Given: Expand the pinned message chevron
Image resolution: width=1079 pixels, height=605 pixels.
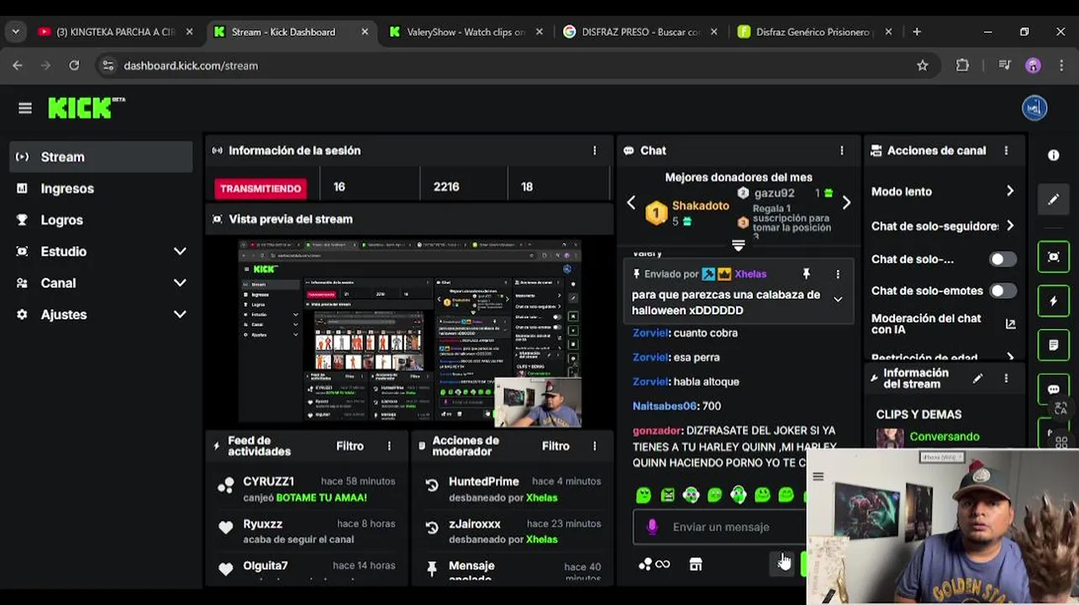Looking at the screenshot, I should pos(838,299).
